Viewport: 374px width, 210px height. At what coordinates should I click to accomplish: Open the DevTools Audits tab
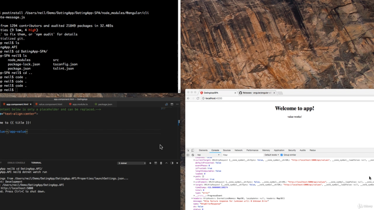coord(303,150)
